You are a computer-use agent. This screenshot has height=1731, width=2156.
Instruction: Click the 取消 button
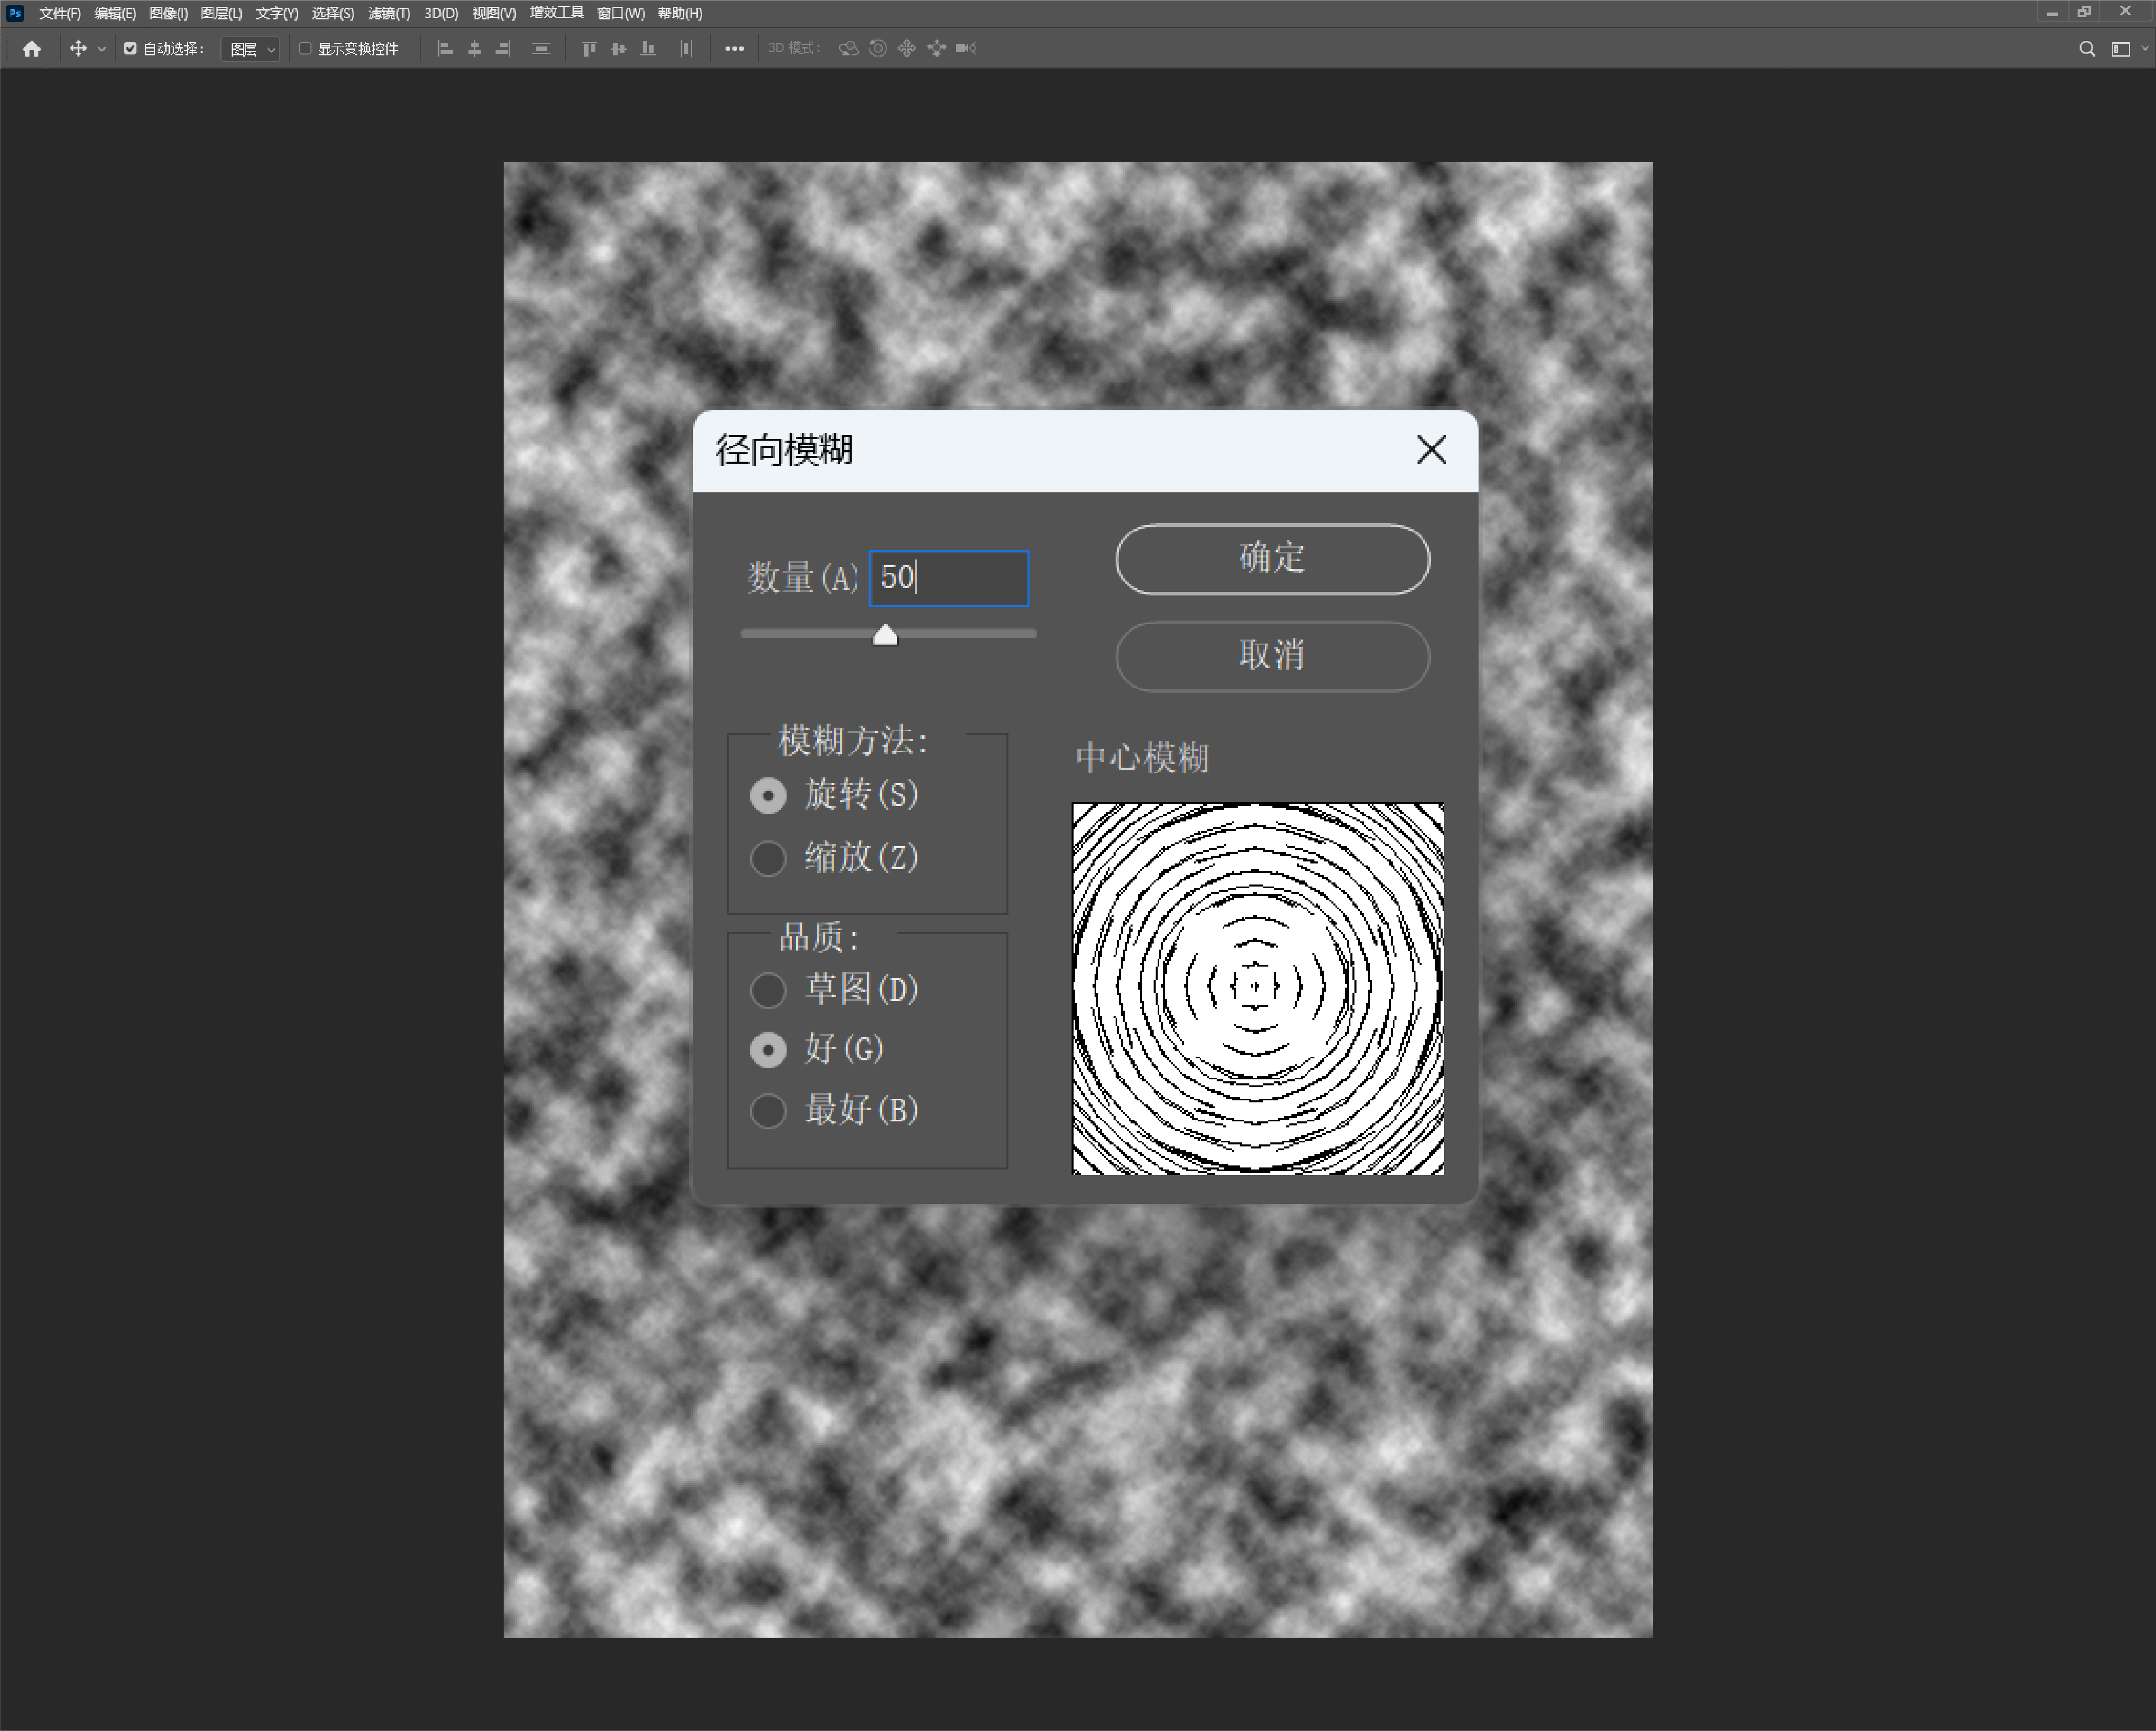pos(1273,657)
